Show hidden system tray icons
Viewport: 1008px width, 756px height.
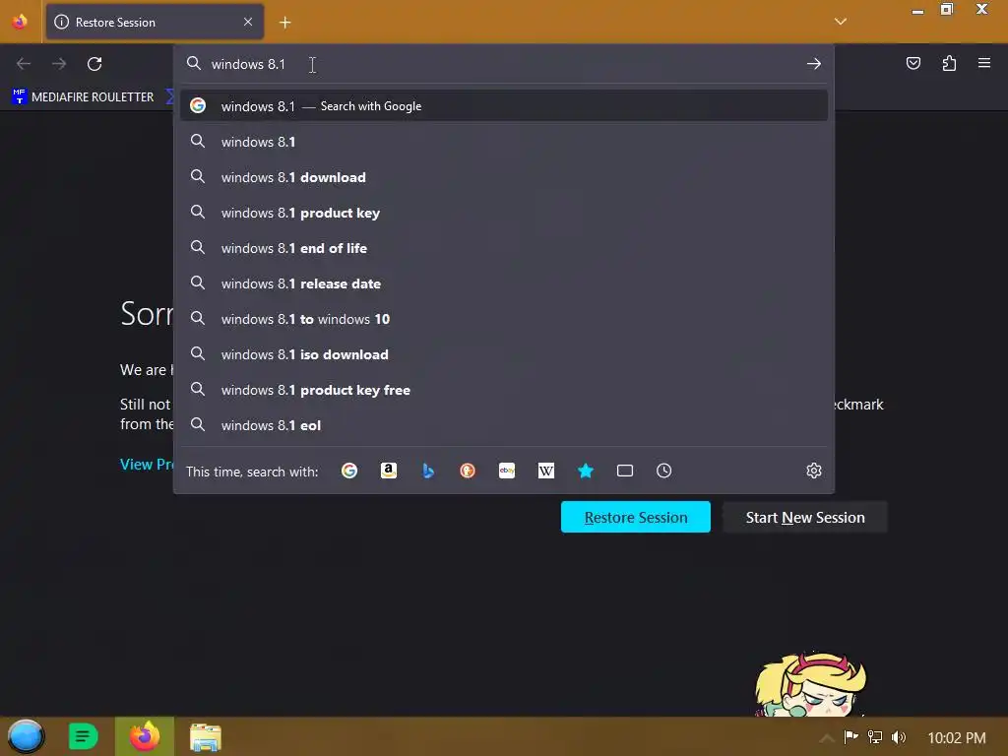(x=828, y=737)
